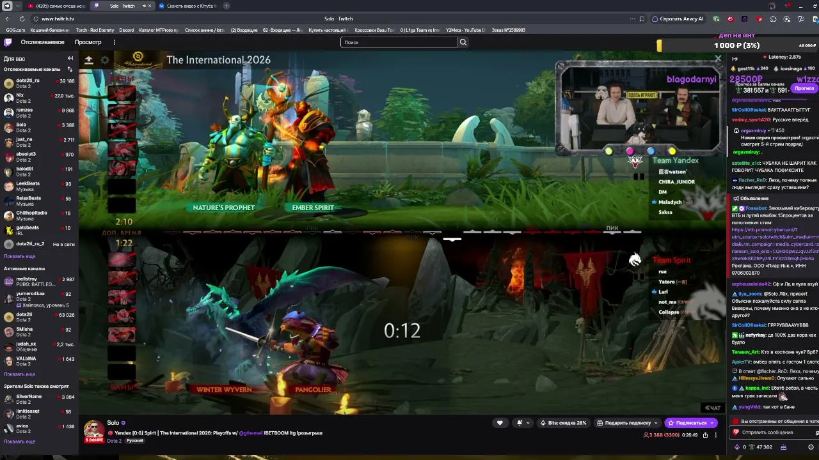Open the chat settings gear

(811, 447)
